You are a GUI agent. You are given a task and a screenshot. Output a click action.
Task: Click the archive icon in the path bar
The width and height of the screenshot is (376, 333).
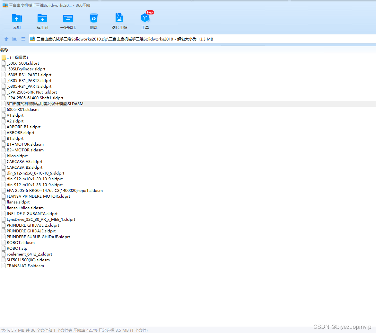(x=33, y=39)
